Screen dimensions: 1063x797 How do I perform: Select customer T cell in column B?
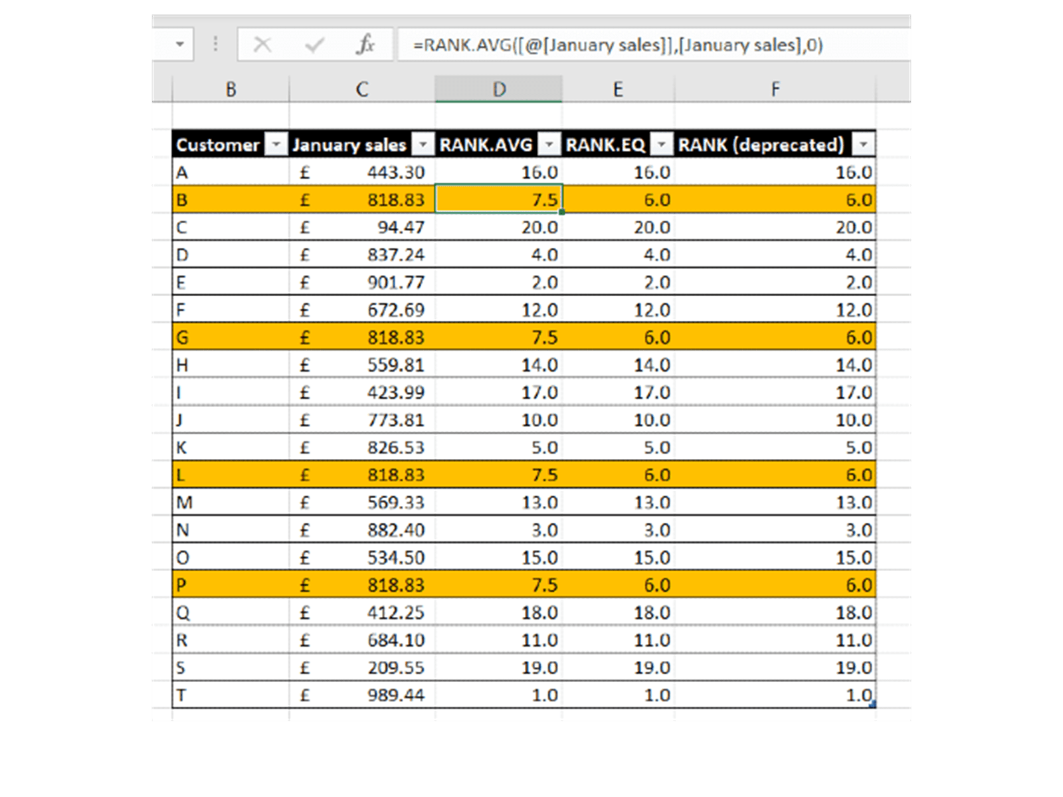pos(231,695)
